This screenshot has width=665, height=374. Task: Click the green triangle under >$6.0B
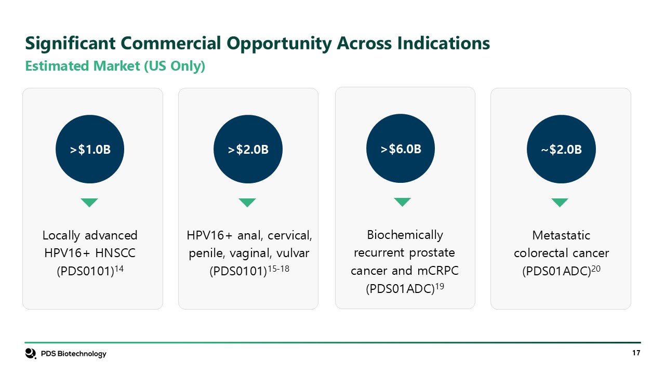coord(402,202)
